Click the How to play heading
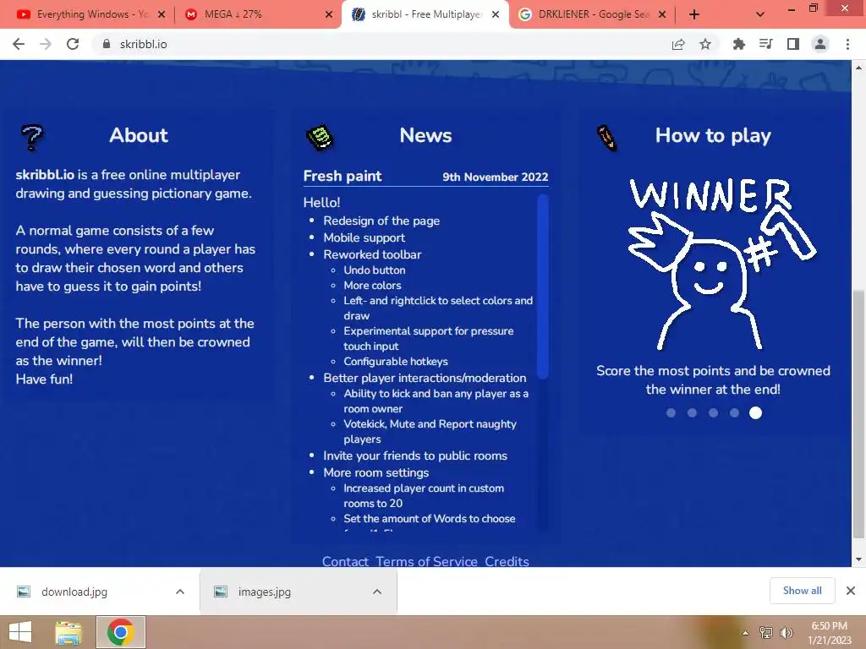 (x=713, y=136)
